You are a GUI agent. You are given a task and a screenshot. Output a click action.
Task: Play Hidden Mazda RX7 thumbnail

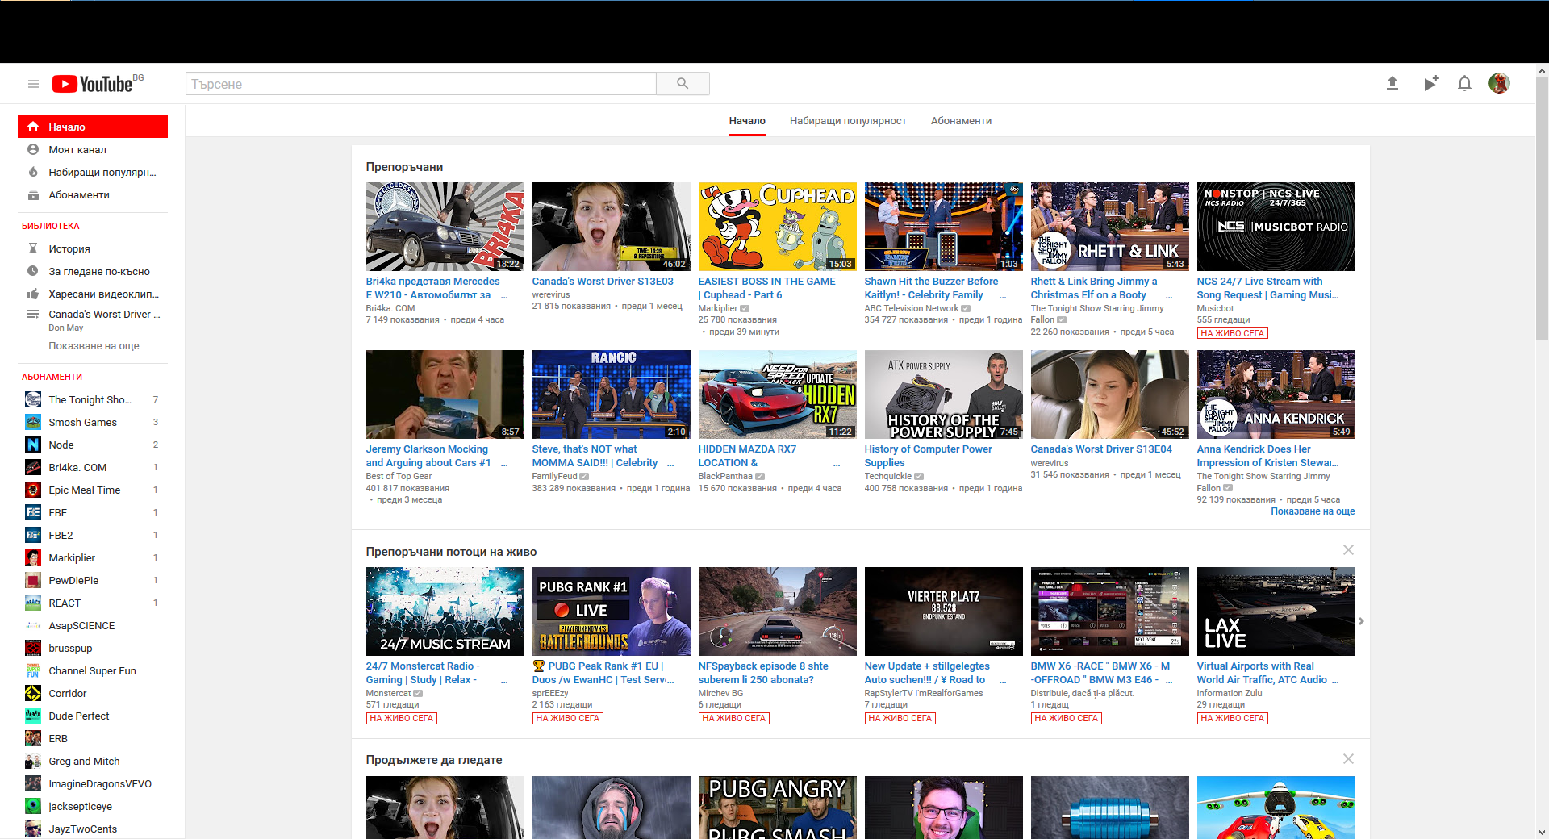[777, 394]
